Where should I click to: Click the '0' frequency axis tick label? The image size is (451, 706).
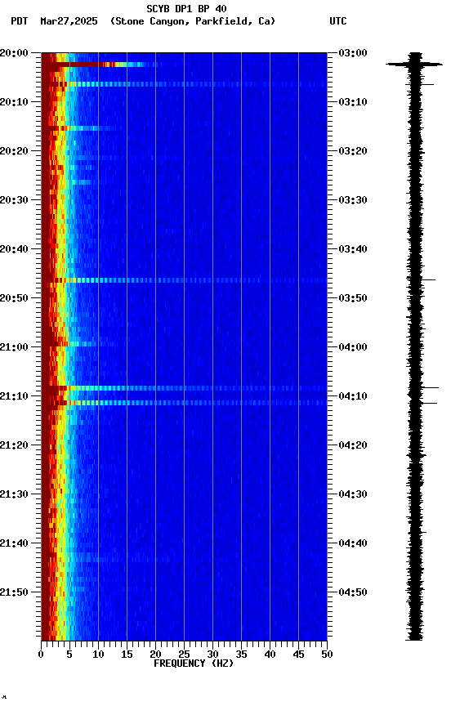tap(41, 655)
